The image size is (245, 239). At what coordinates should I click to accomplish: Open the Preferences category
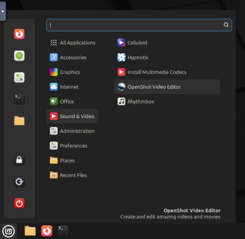[x=72, y=145]
